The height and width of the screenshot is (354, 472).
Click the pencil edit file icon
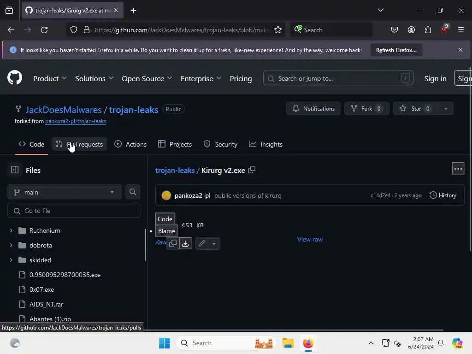click(x=202, y=243)
